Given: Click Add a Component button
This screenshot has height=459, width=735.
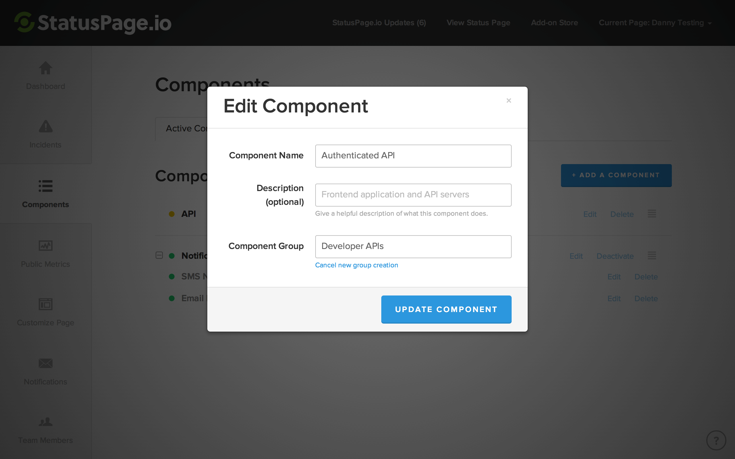Looking at the screenshot, I should point(616,176).
